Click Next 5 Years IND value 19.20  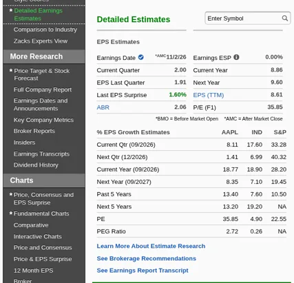click(255, 207)
